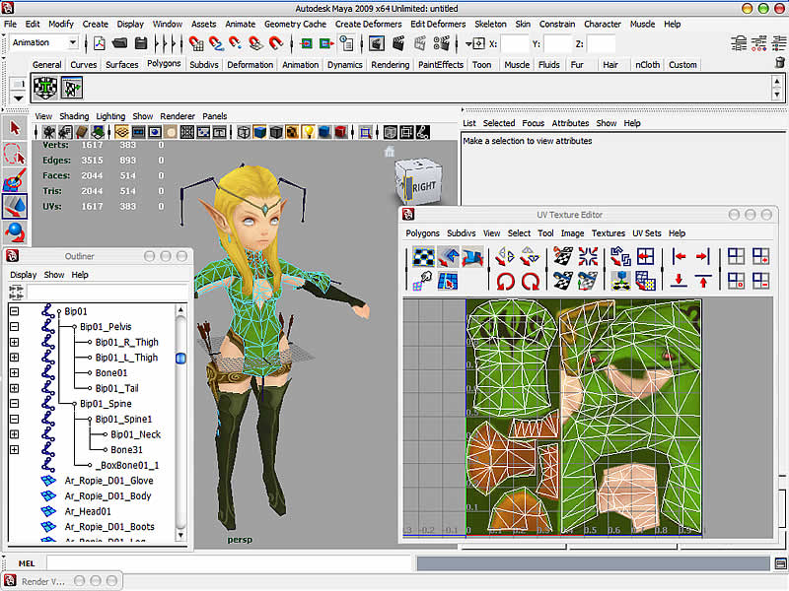The width and height of the screenshot is (789, 591).
Task: Activate the Lasso select tool
Action: [x=14, y=155]
